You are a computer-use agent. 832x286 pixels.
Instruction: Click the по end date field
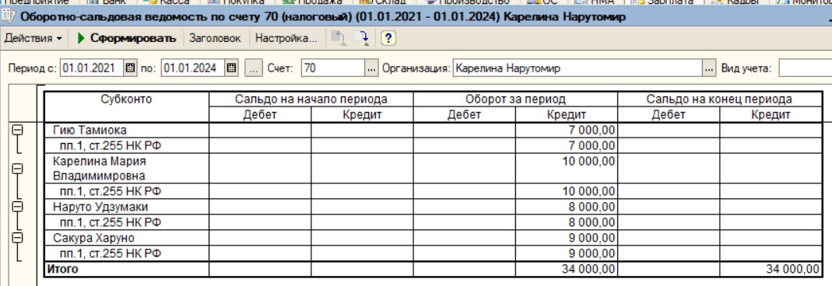click(x=193, y=68)
